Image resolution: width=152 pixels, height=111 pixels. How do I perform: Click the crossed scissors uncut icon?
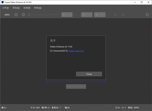tap(123, 15)
